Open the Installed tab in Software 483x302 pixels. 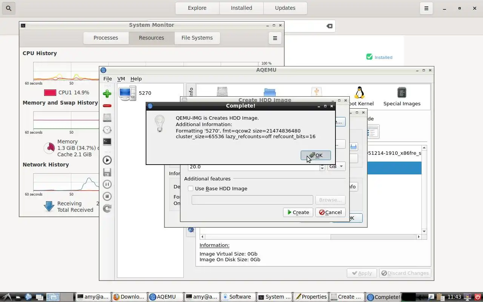click(241, 8)
